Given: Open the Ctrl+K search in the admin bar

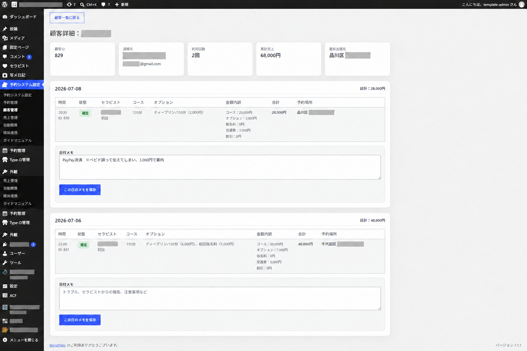Looking at the screenshot, I should point(89,4).
